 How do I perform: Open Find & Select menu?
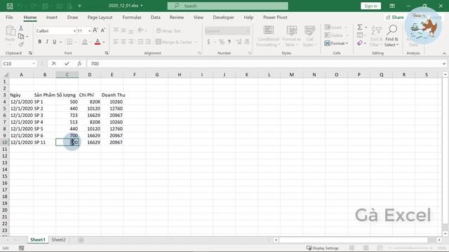click(391, 36)
